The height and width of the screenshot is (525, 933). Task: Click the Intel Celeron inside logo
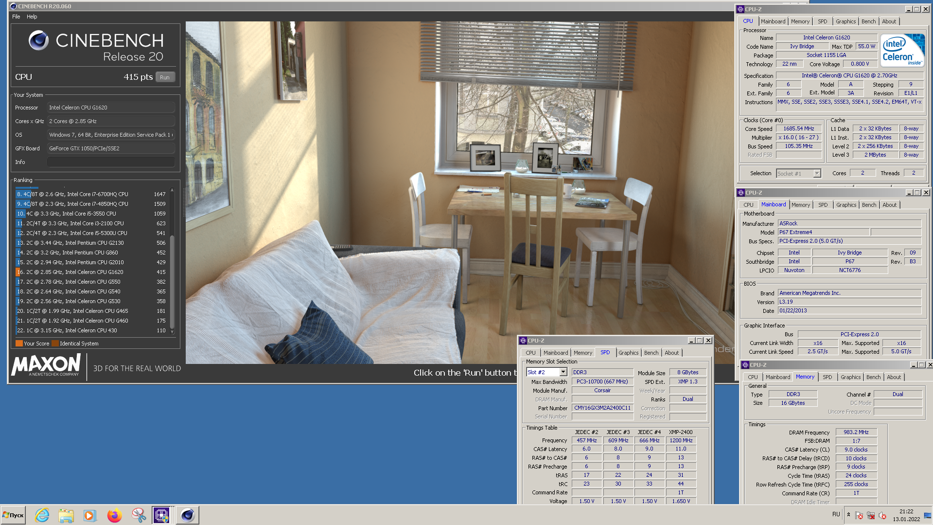902,51
